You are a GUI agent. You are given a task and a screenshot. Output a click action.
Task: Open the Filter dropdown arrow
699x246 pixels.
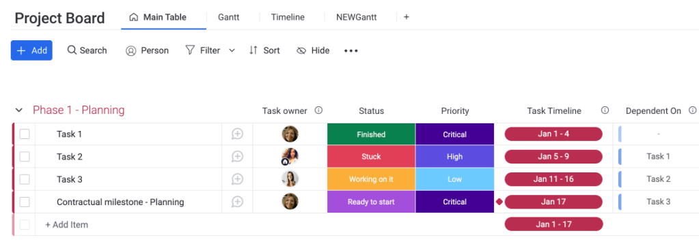pyautogui.click(x=232, y=50)
